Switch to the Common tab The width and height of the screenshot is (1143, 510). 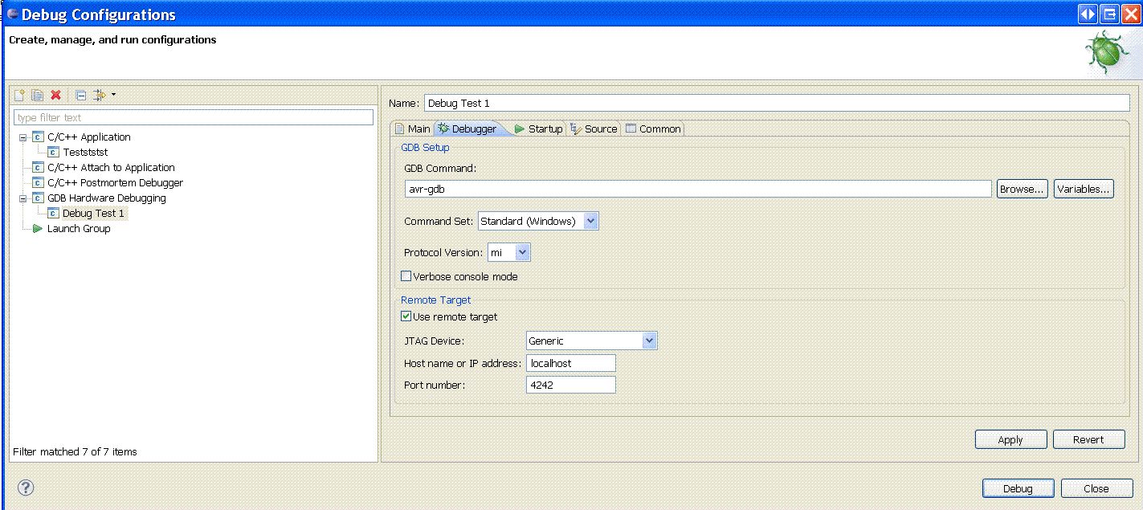(653, 129)
